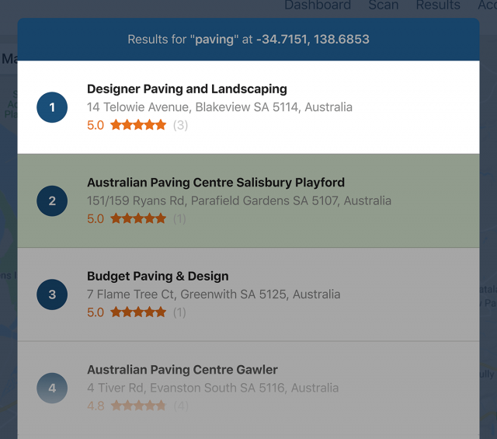Click the rank 1 circle badge
497x439 pixels.
tap(52, 107)
